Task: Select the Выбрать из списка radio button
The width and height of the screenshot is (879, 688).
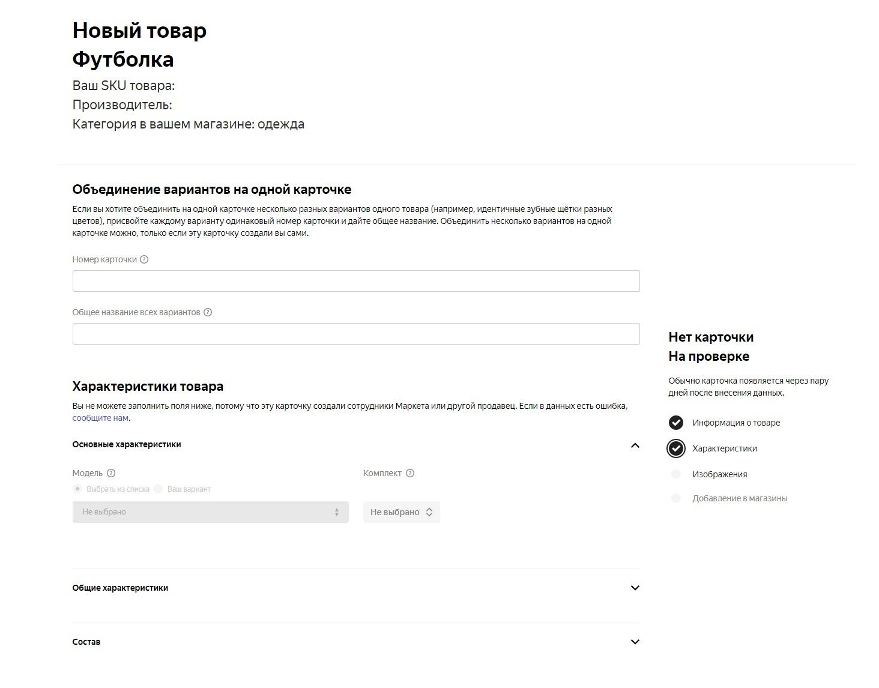Action: point(77,489)
